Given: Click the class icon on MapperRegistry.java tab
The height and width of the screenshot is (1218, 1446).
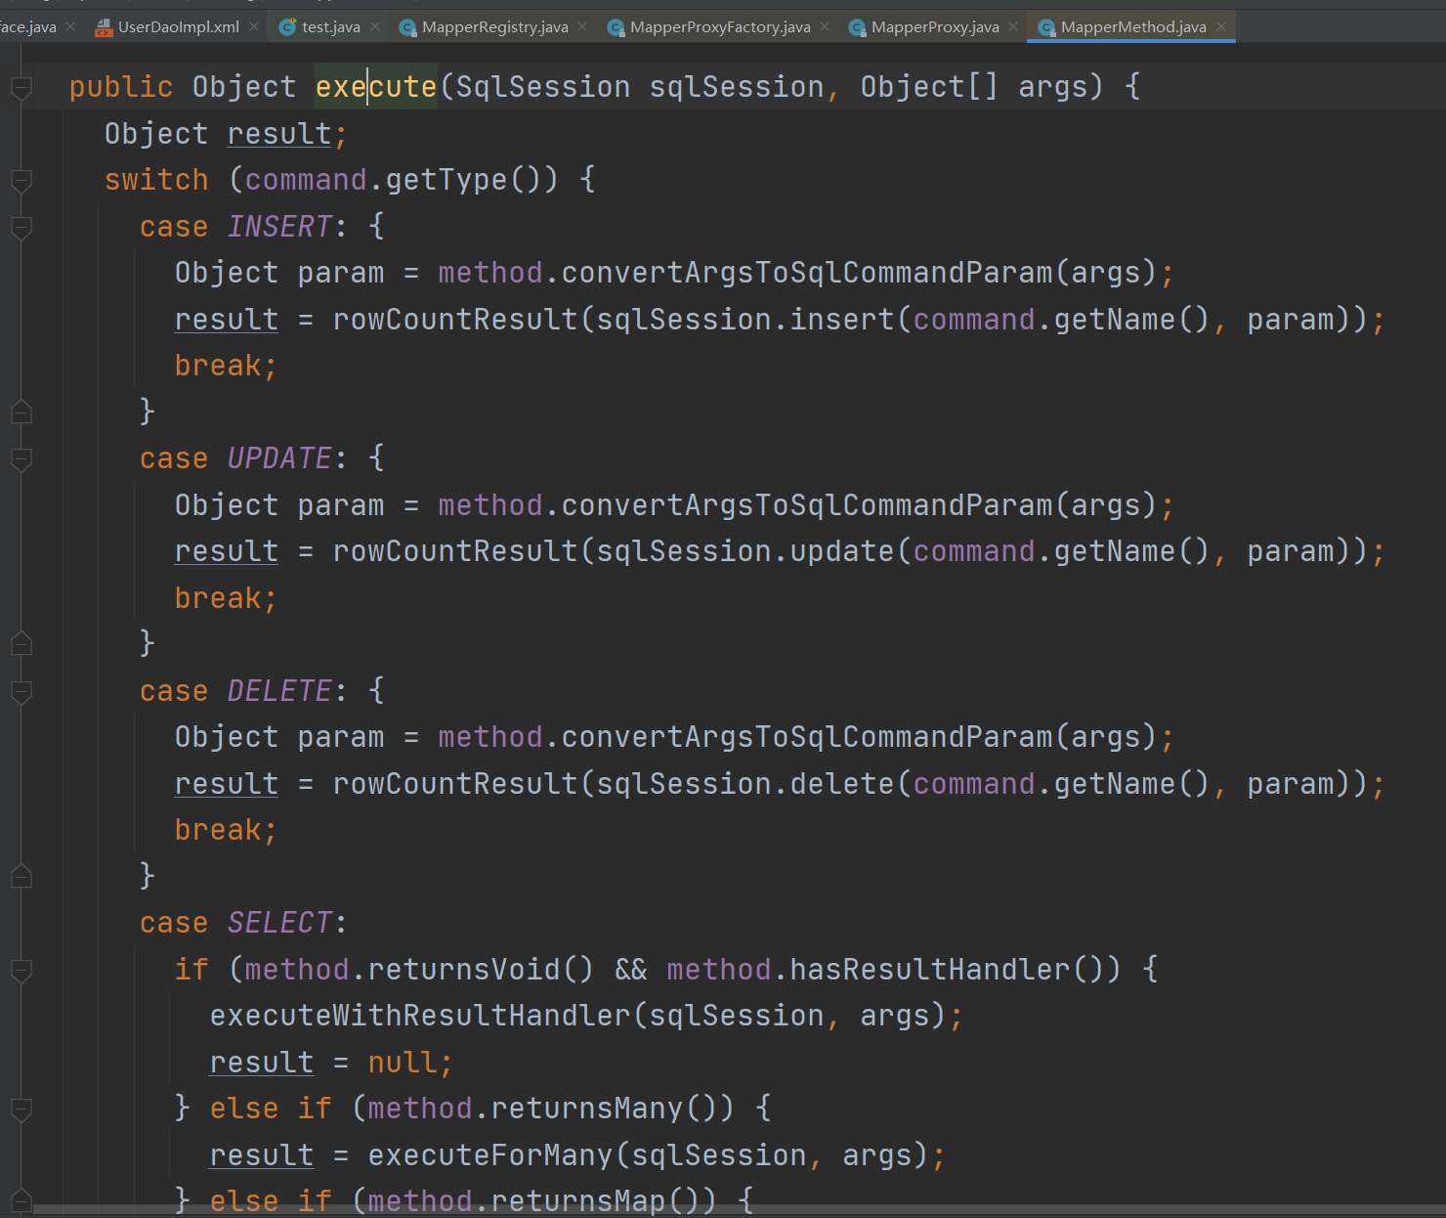Looking at the screenshot, I should (408, 27).
